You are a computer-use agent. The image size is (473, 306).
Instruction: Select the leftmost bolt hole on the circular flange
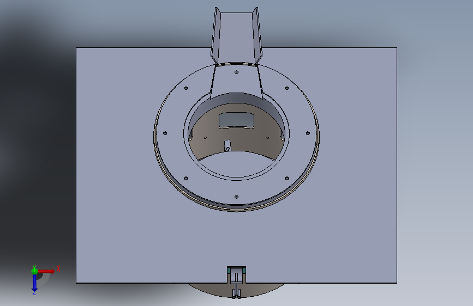pos(165,133)
